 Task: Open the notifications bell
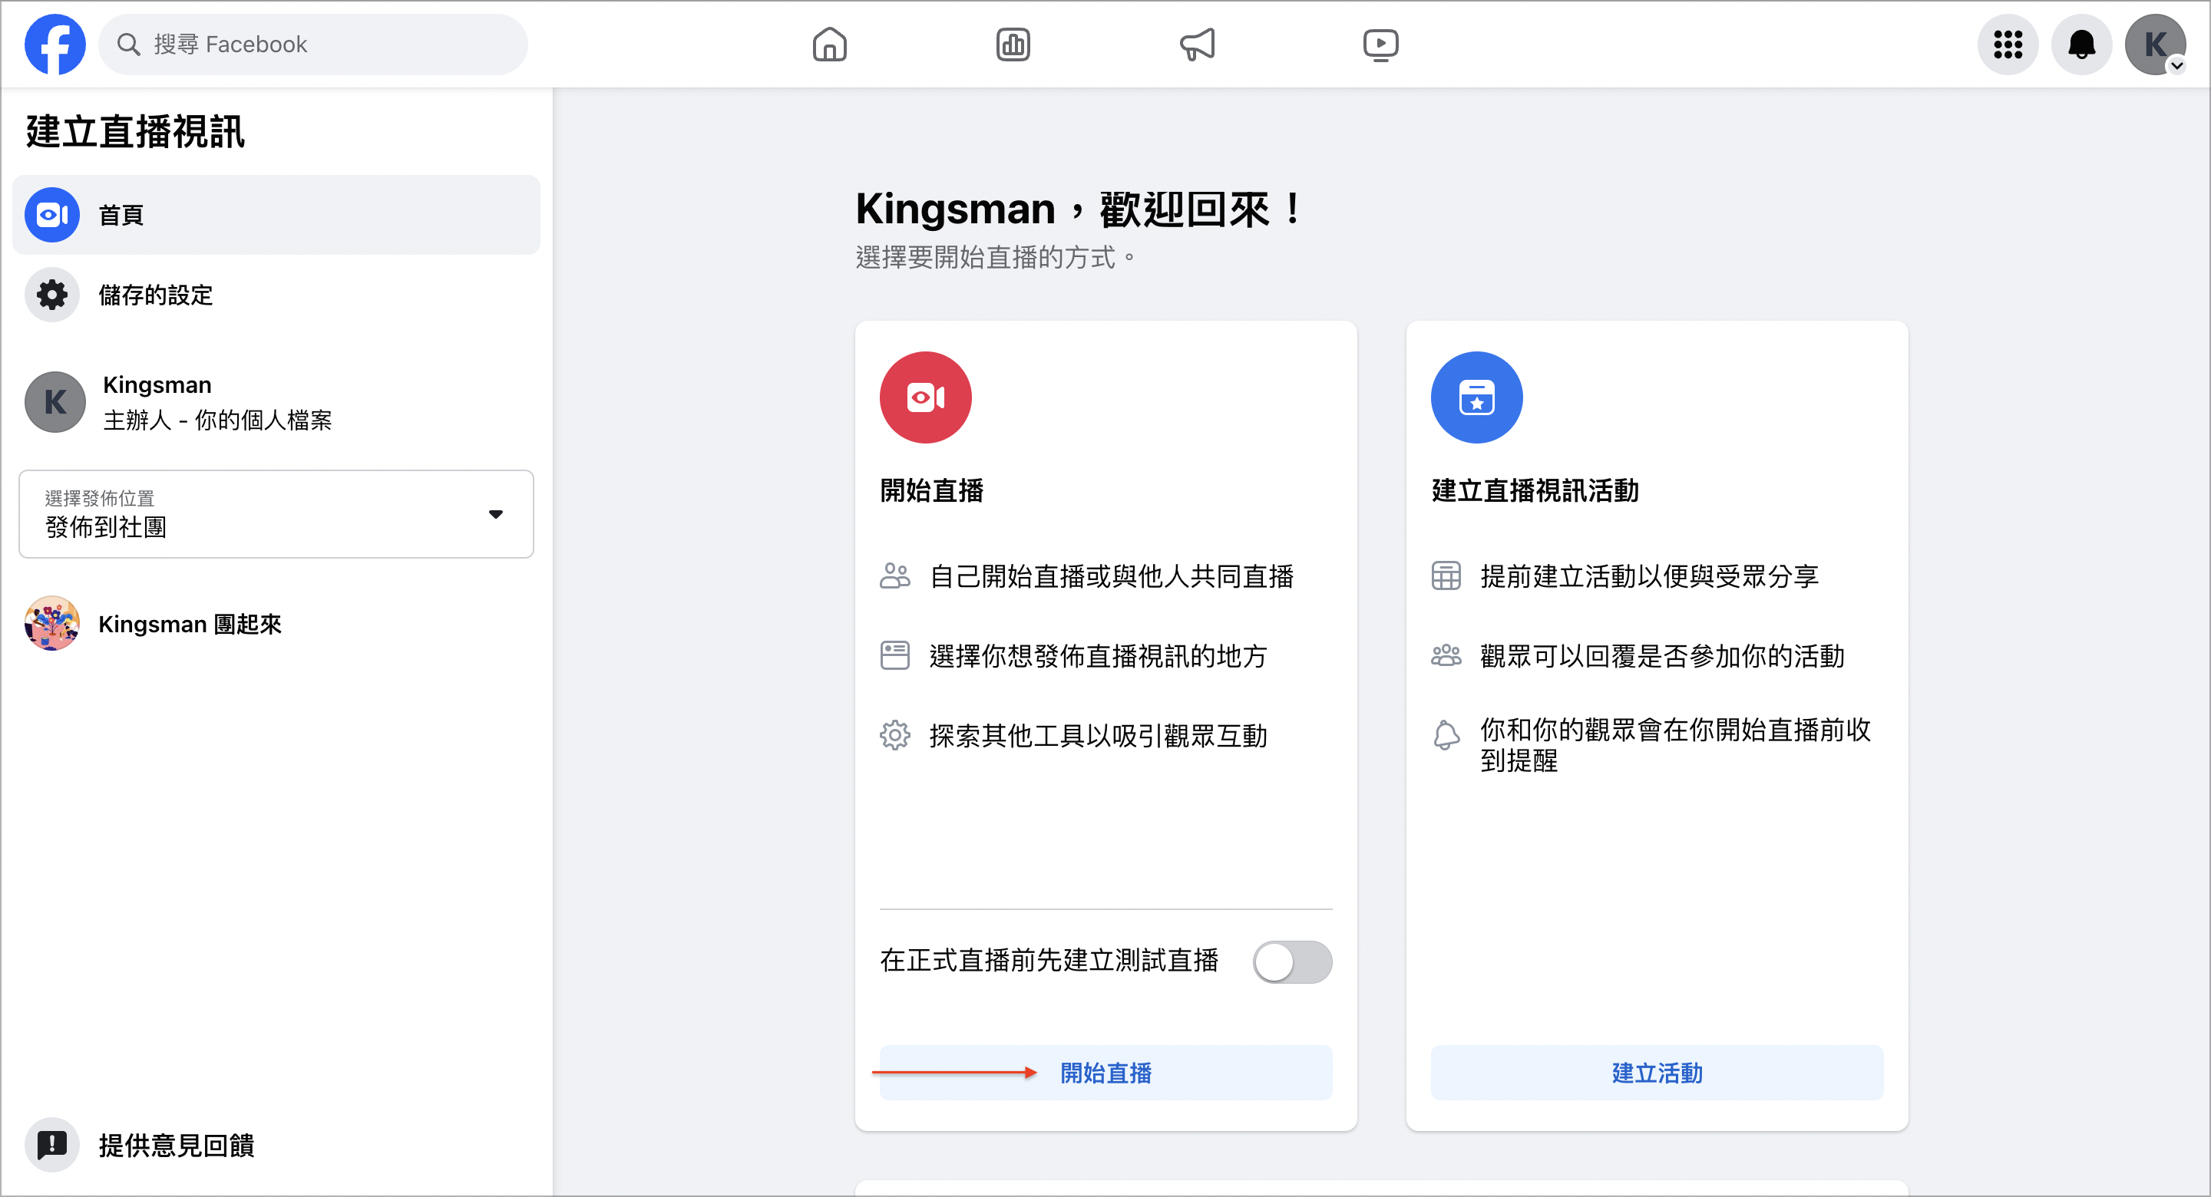(2081, 45)
